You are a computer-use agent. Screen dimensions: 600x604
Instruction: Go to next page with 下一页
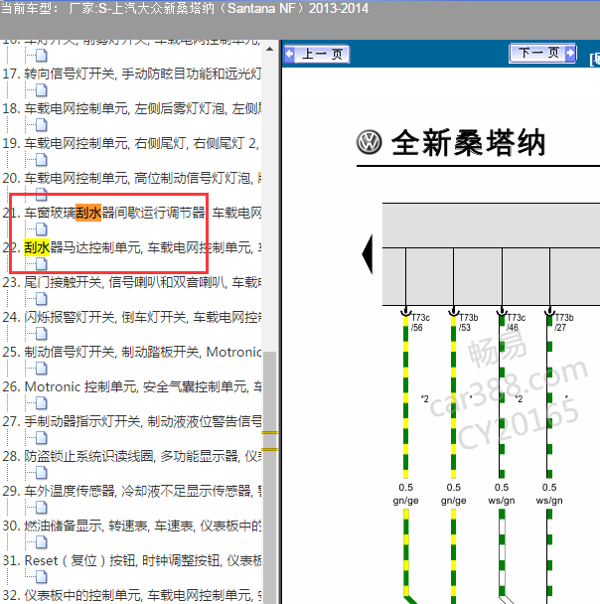(542, 53)
